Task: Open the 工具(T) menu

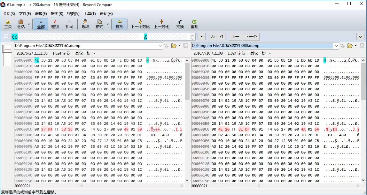Action: pos(90,14)
